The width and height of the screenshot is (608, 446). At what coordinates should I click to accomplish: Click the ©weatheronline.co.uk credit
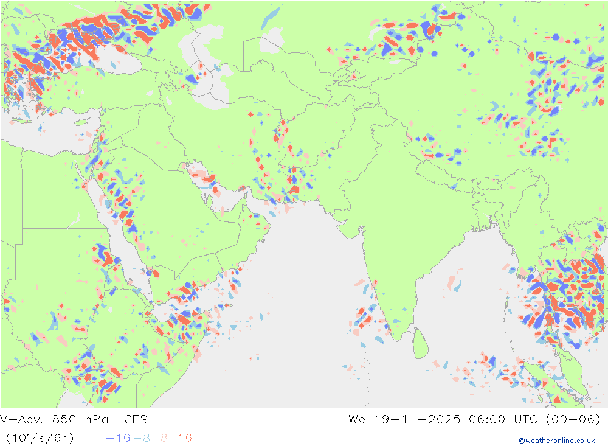(x=557, y=441)
